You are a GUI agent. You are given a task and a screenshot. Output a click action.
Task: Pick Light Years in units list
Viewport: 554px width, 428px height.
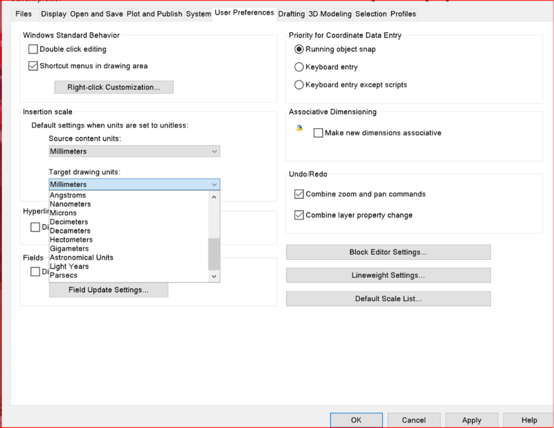tap(69, 266)
